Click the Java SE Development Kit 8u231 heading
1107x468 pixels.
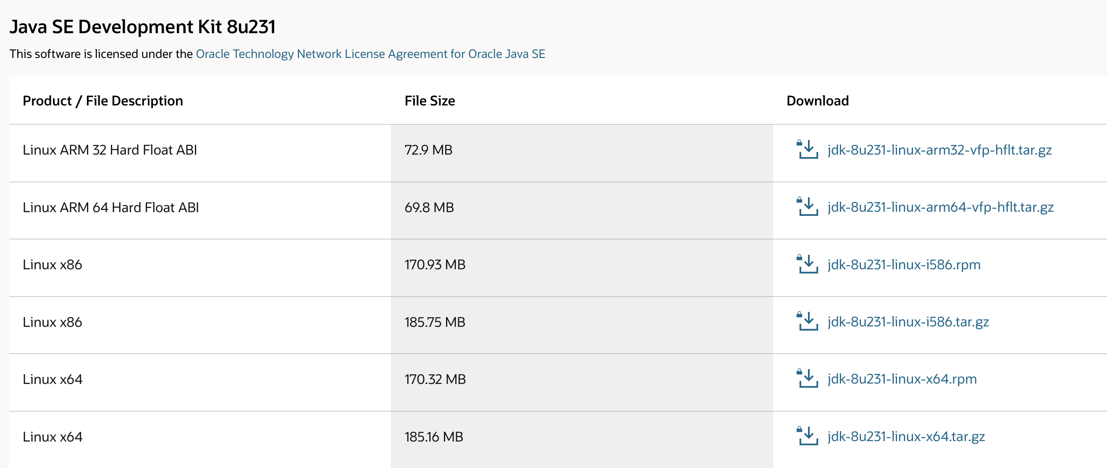click(142, 26)
